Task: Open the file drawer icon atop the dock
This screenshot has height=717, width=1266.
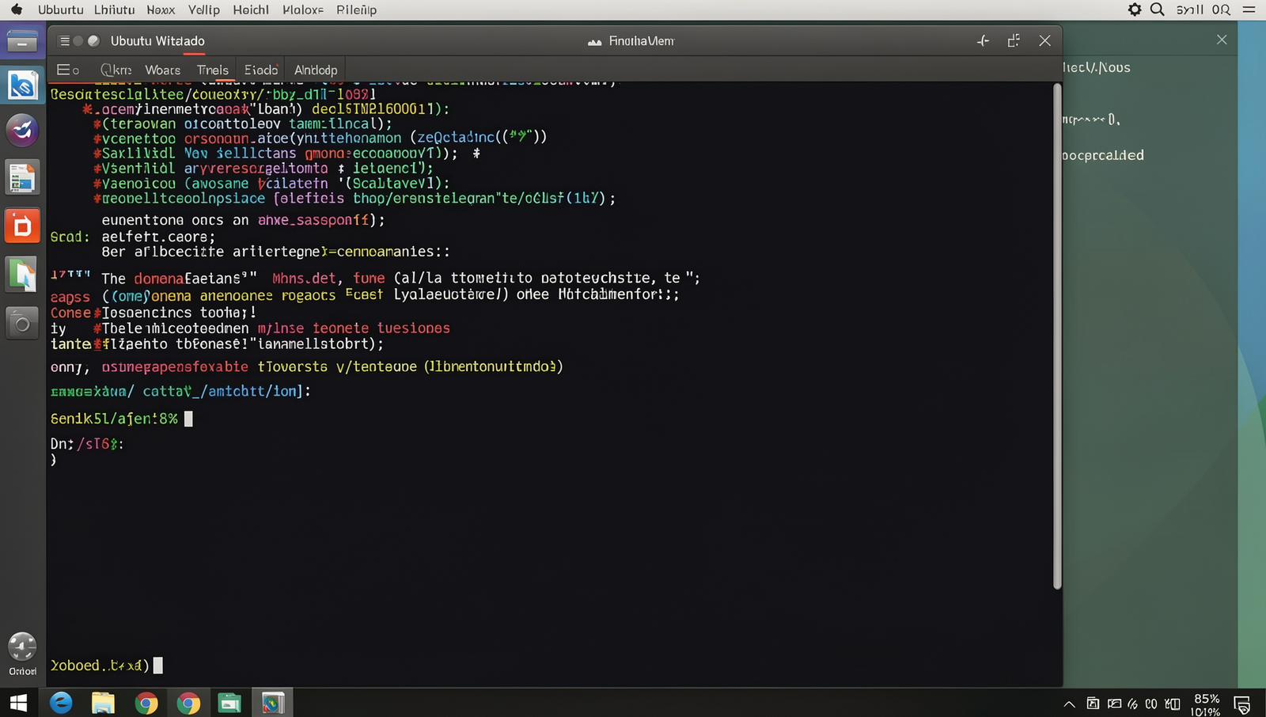Action: pos(22,41)
